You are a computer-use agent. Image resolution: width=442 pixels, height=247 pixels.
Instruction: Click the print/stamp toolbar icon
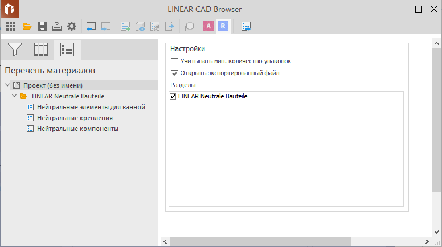[x=57, y=26]
